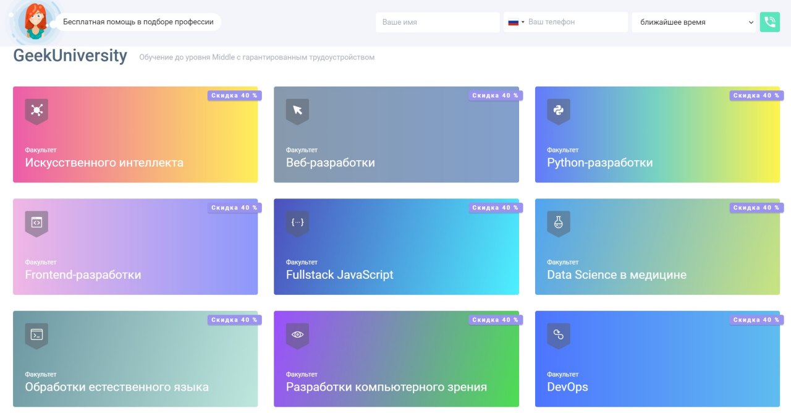791x413 pixels.
Task: Click 'Скидка 40 %' badge on Python-разработки card
Action: click(756, 96)
